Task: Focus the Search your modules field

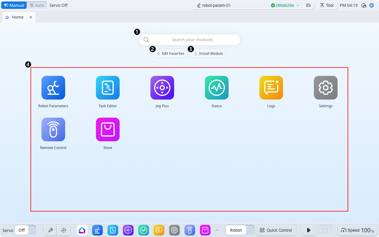Action: [x=192, y=40]
